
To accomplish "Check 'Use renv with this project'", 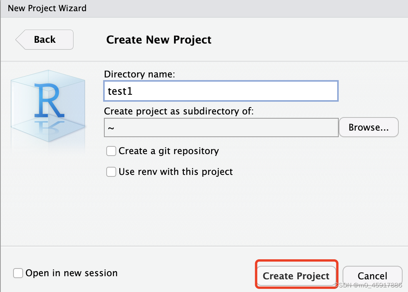I will tap(111, 172).
